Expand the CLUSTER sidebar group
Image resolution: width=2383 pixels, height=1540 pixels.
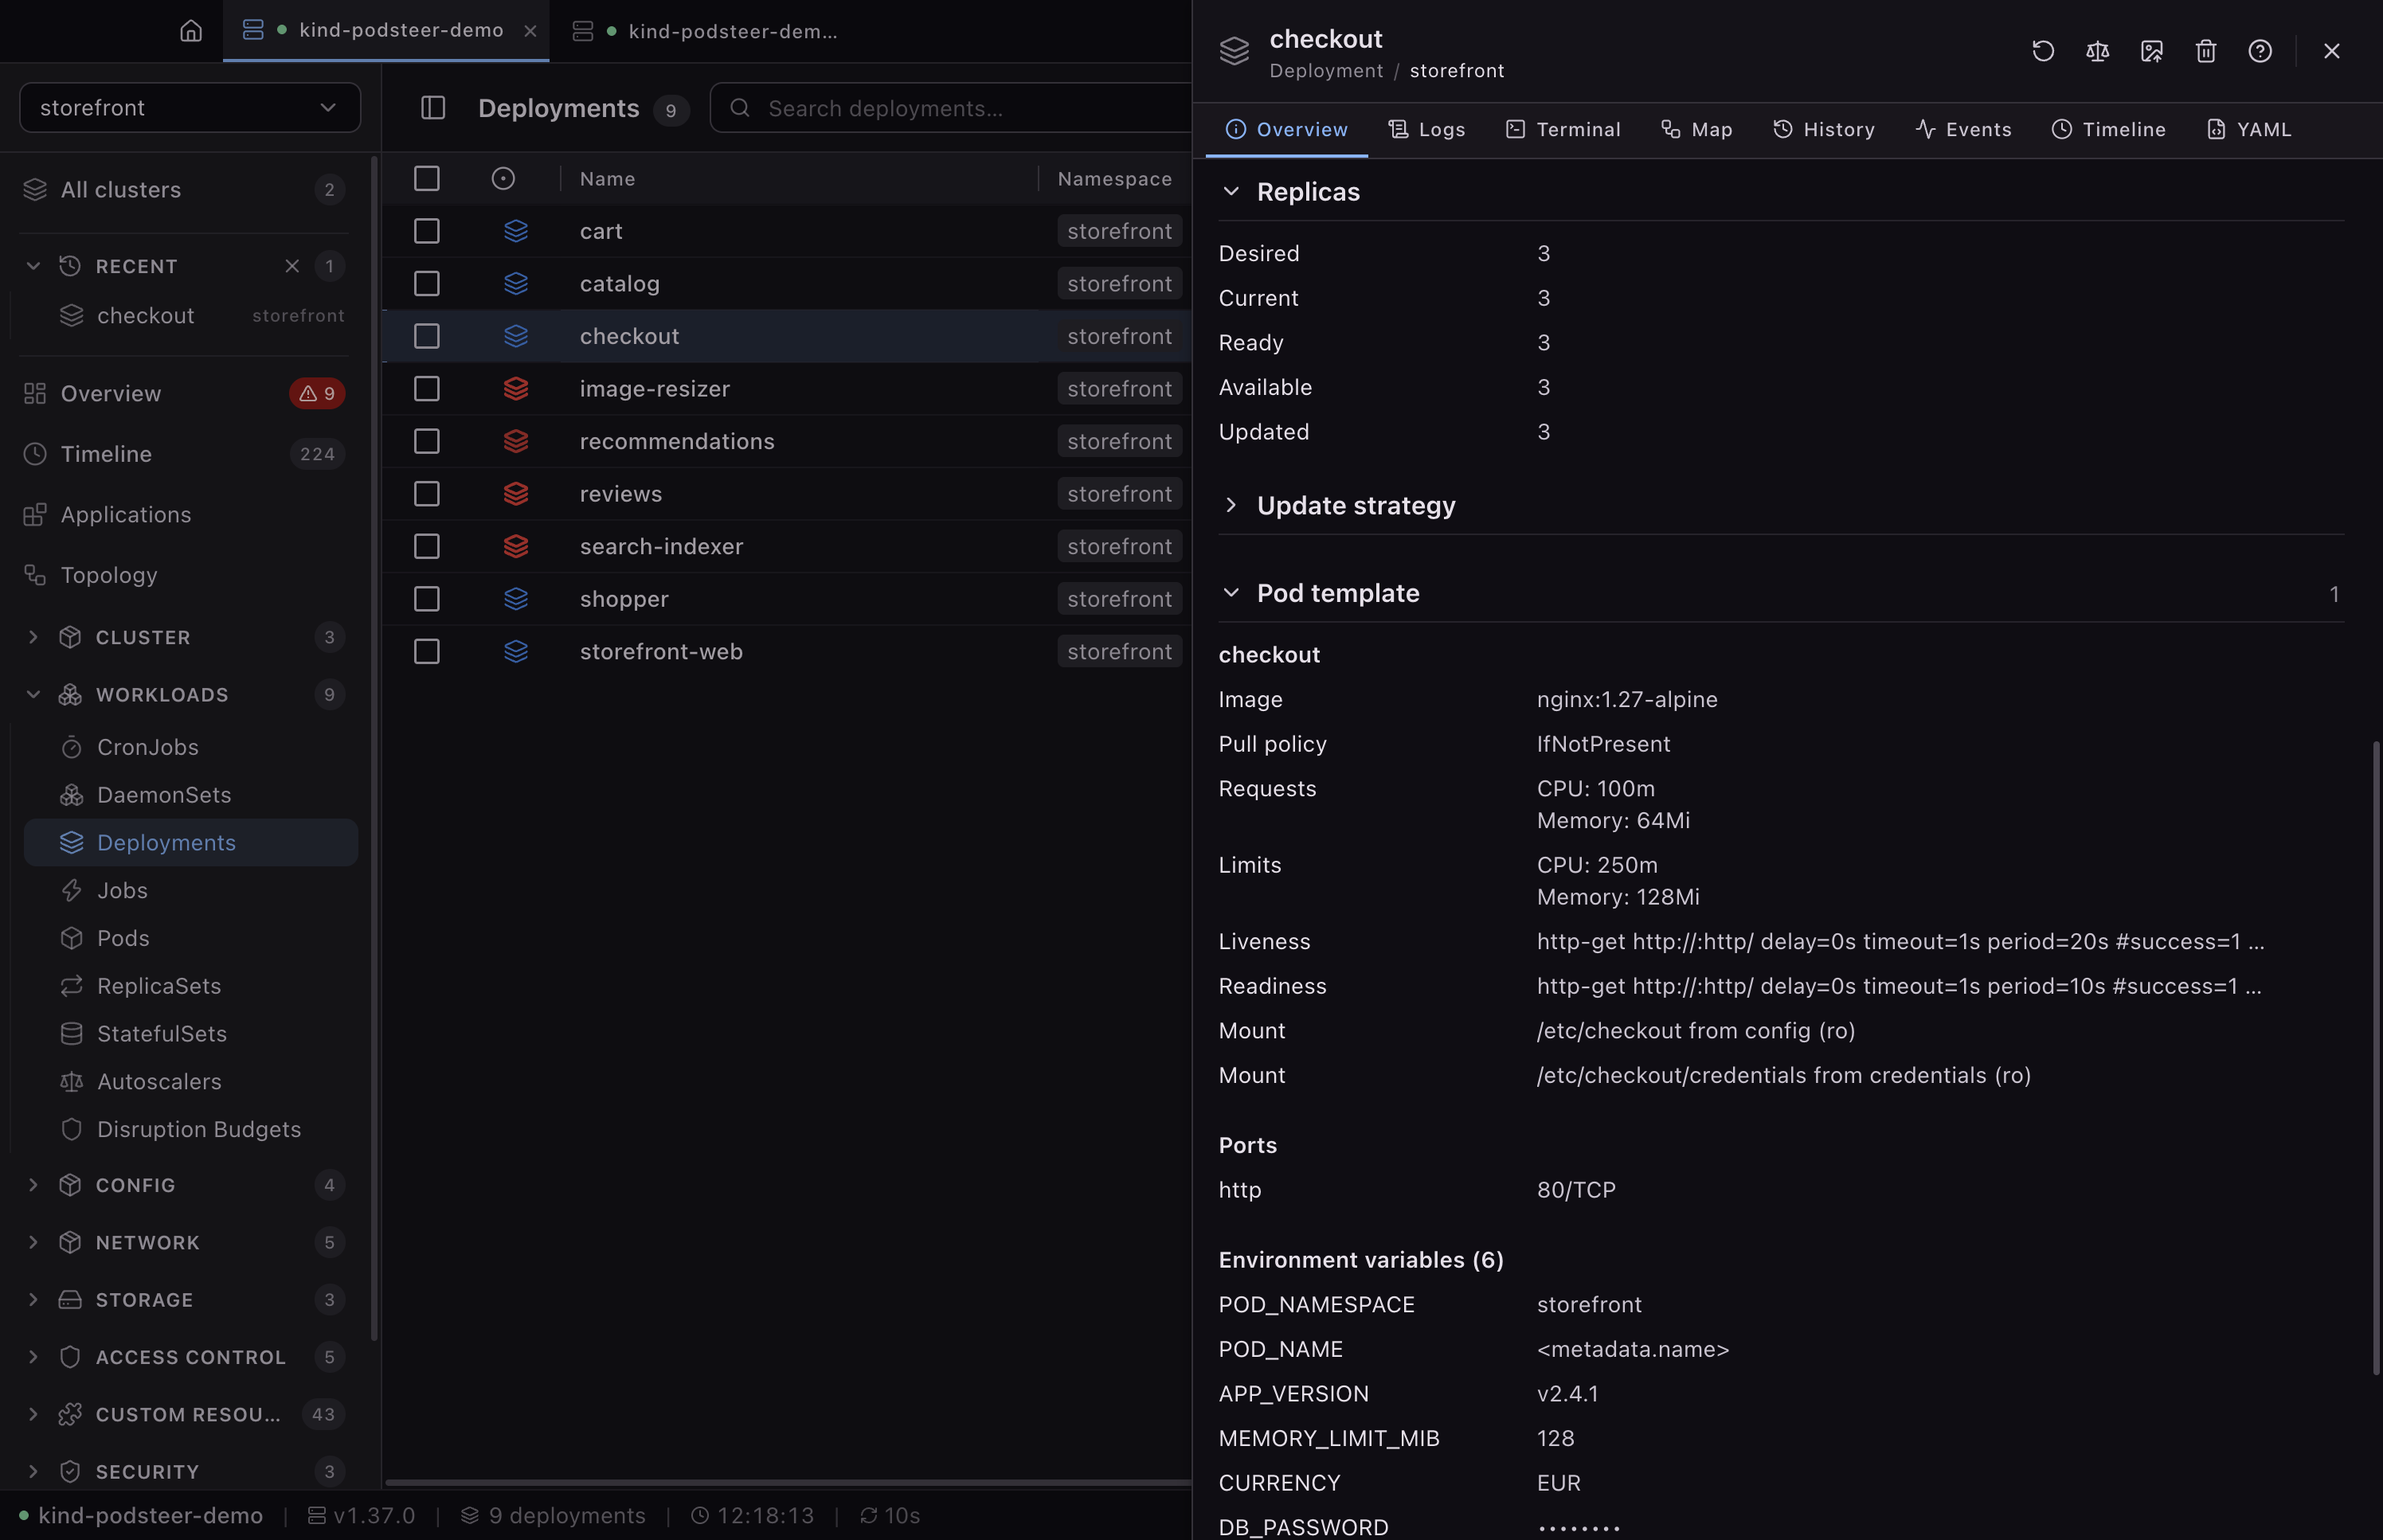pyautogui.click(x=33, y=637)
